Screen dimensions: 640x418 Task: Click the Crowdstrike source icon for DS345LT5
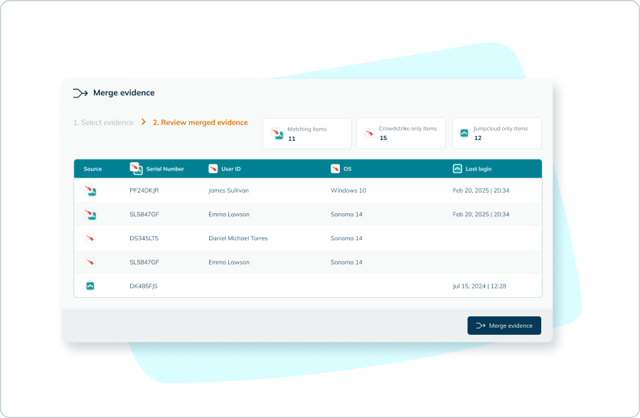tap(90, 238)
